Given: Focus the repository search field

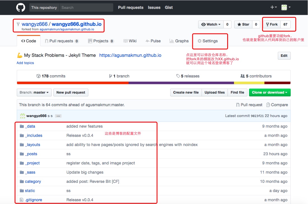Looking at the screenshot, I should coord(86,8).
